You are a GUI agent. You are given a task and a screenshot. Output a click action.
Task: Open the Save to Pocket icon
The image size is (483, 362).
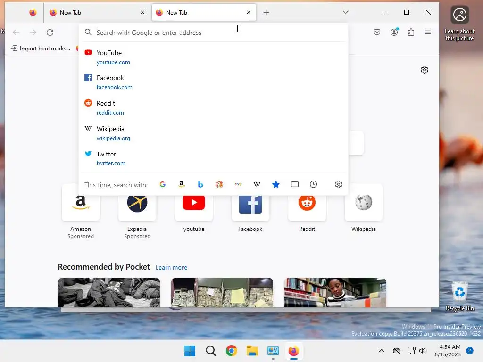pyautogui.click(x=377, y=32)
